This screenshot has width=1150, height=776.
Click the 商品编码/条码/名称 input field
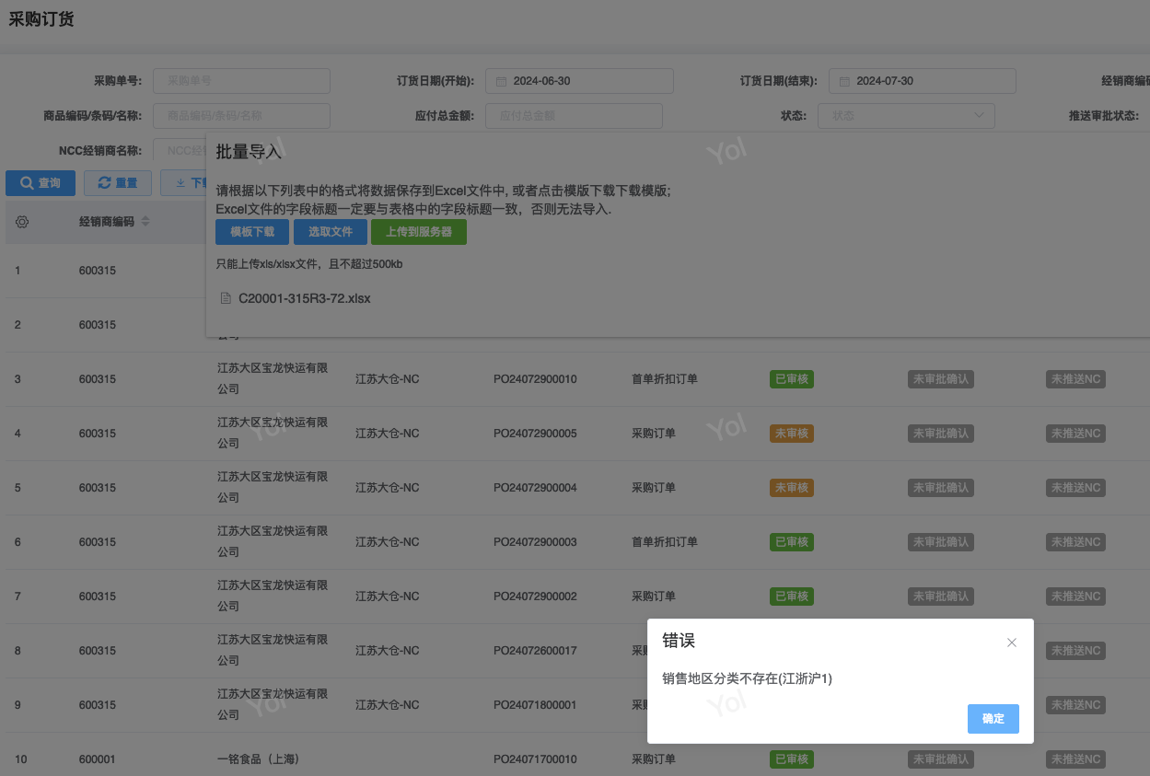coord(241,116)
